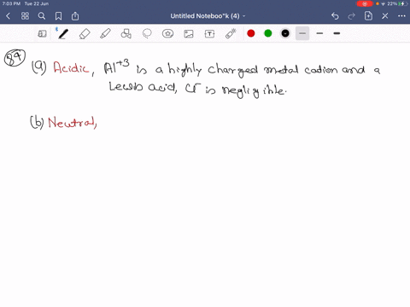This screenshot has width=410, height=307.
Task: Tap the status bar time 7:03 PM
Action: 11,3
